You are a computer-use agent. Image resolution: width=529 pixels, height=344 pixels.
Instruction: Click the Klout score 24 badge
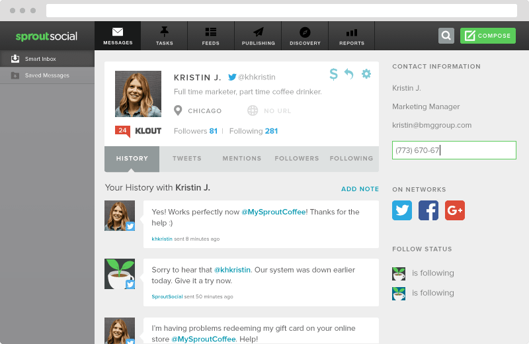tap(122, 131)
